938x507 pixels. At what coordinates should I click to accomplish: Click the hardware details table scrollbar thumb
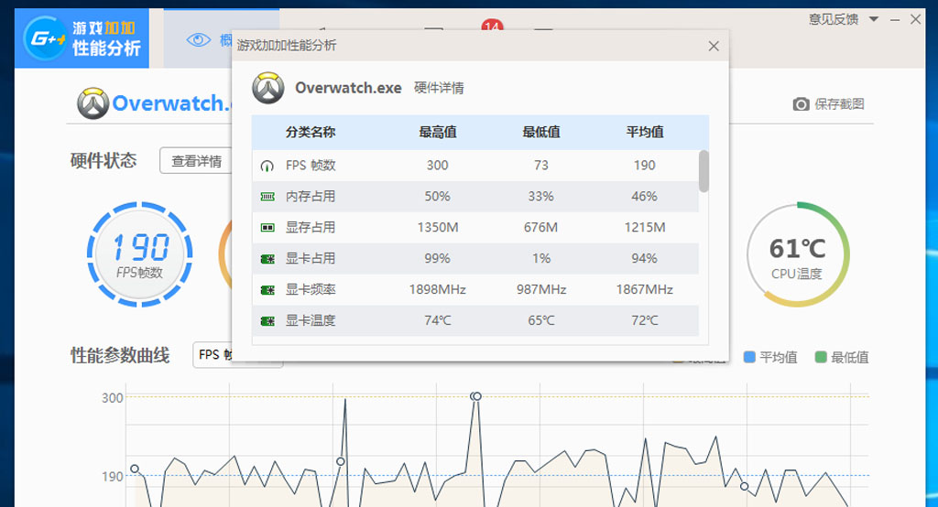[x=703, y=171]
